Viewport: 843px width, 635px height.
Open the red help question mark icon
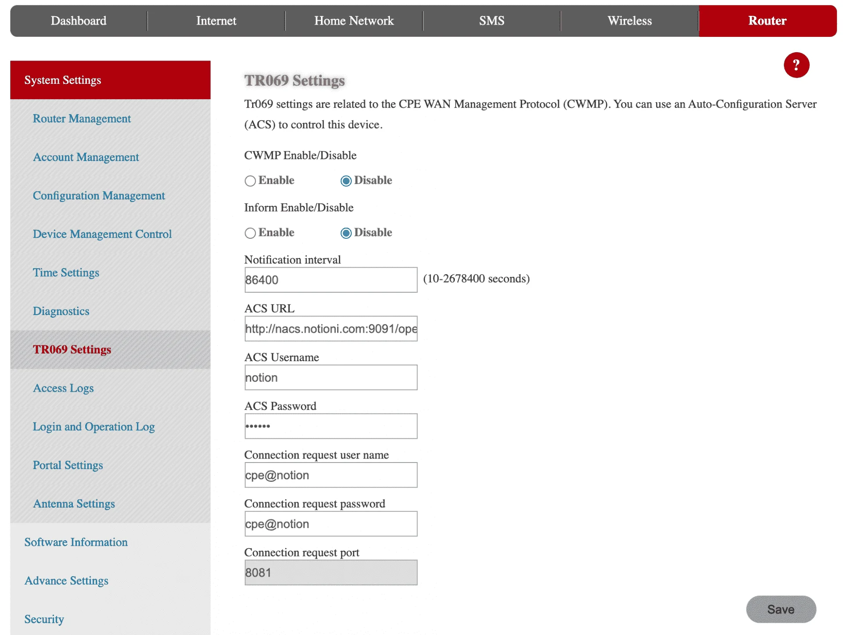tap(796, 65)
